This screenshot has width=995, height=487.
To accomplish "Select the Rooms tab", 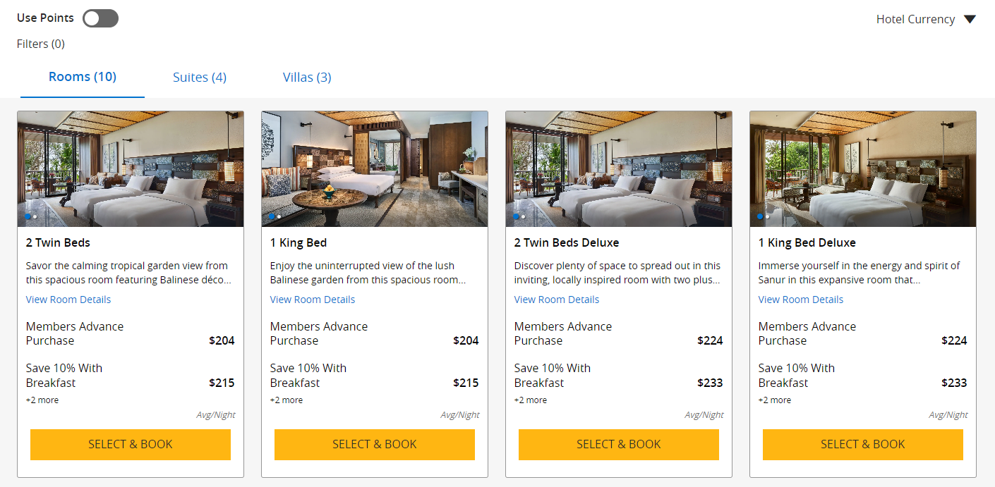I will coord(82,77).
